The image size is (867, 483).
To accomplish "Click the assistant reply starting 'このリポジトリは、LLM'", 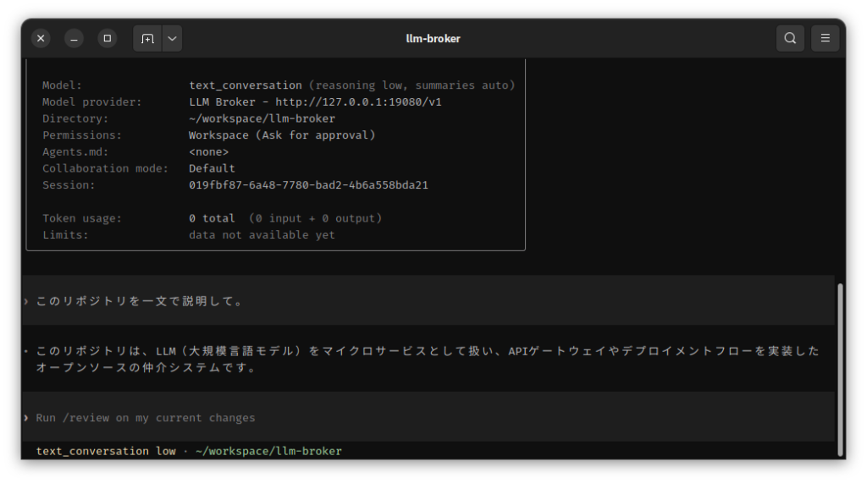I will (x=428, y=360).
